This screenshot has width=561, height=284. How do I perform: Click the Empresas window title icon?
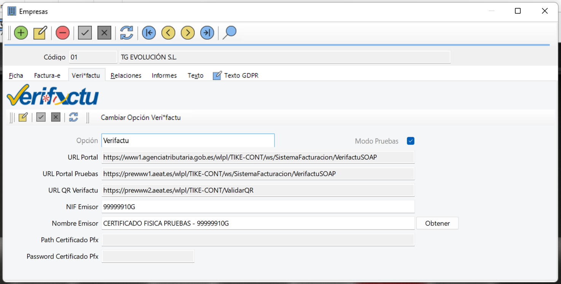12,11
